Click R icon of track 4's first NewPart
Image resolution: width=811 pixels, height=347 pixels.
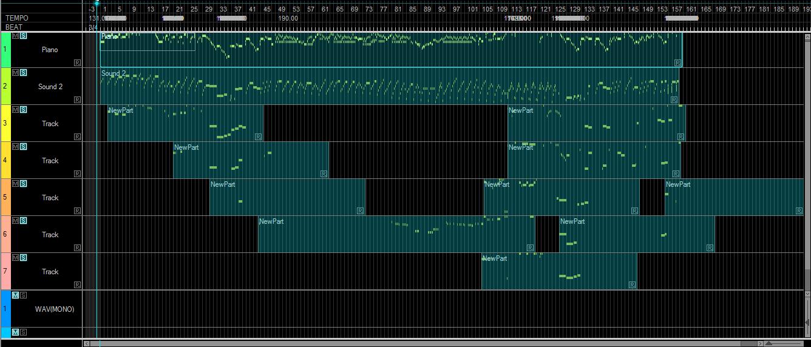tap(324, 173)
